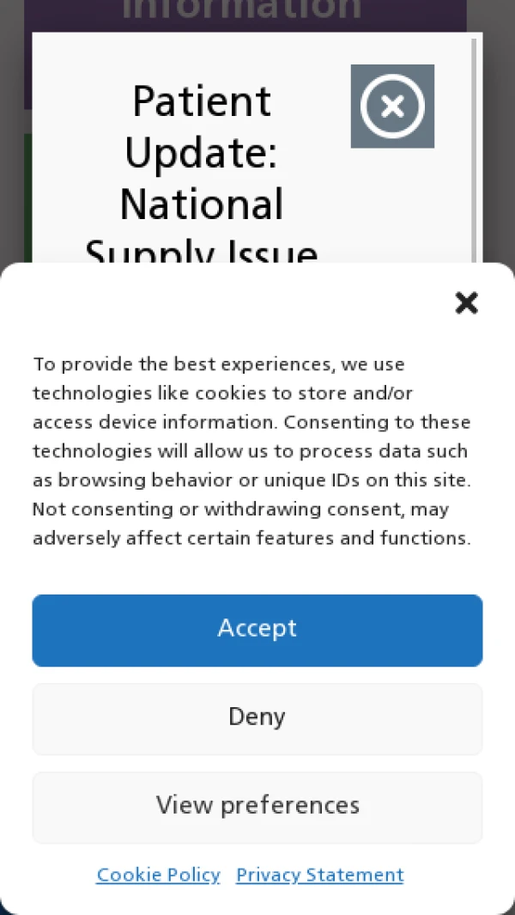Open View preferences for cookies
515x915 pixels.
point(257,807)
